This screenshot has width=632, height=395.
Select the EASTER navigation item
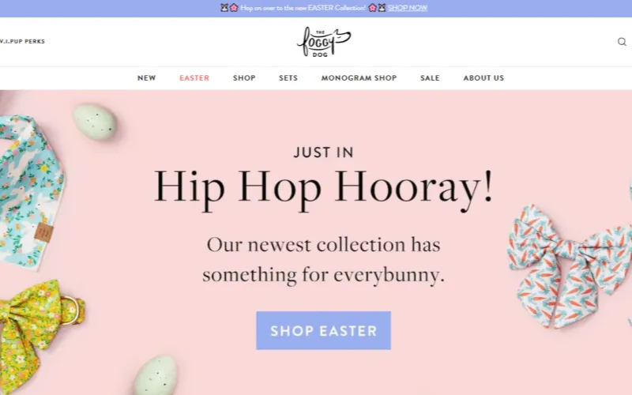(194, 77)
